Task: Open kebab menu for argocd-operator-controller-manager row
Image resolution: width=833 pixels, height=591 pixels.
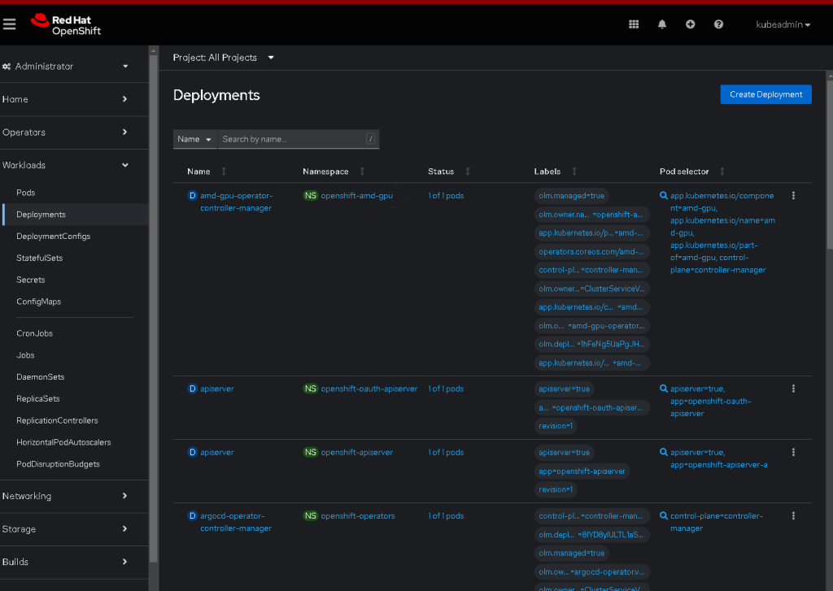Action: coord(793,515)
